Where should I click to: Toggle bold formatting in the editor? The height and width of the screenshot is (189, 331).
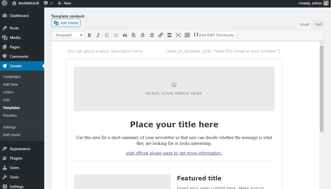pyautogui.click(x=89, y=35)
